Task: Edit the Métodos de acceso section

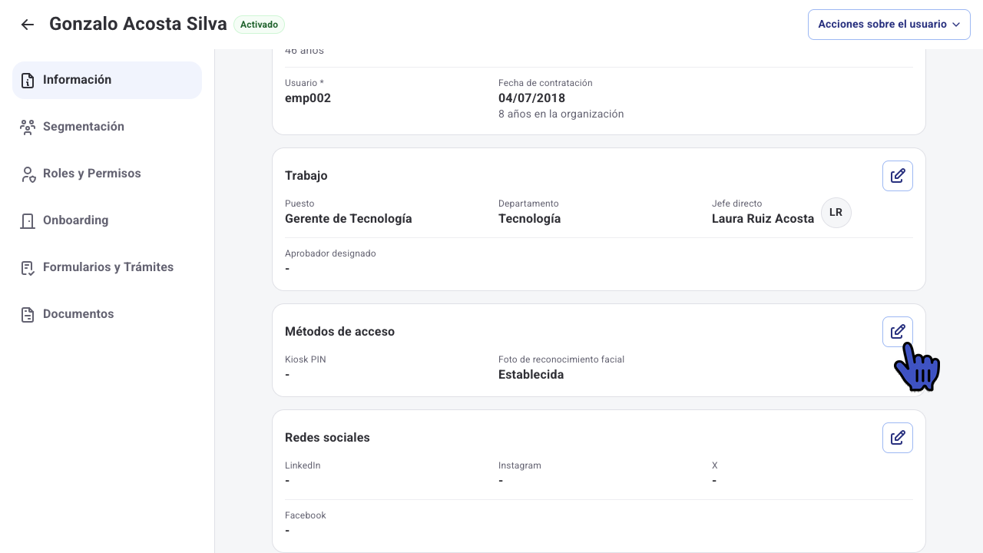Action: click(898, 332)
